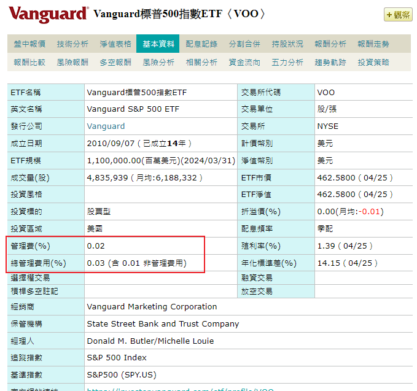Open the 盤中報價 tab
The width and height of the screenshot is (417, 391).
[x=29, y=44]
